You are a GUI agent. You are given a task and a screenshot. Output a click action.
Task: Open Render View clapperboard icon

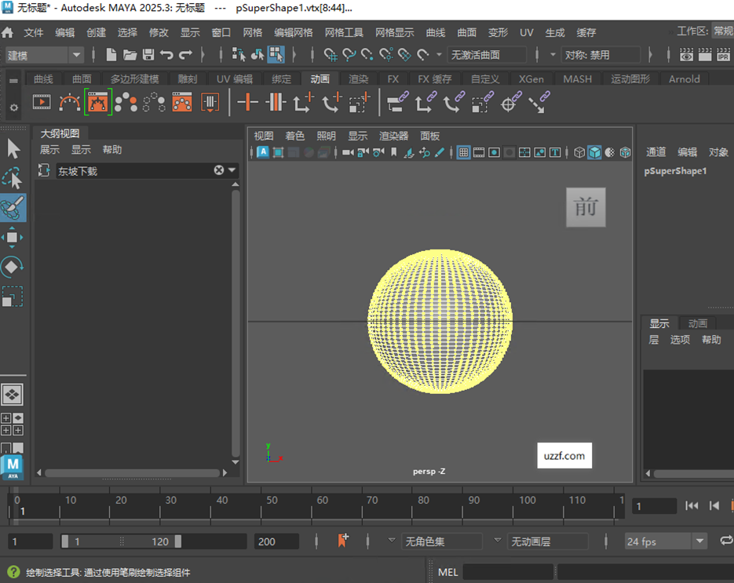pos(704,55)
